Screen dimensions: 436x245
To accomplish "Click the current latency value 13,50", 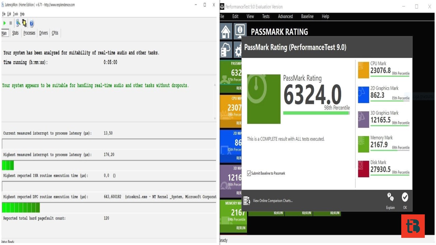I will 108,133.
